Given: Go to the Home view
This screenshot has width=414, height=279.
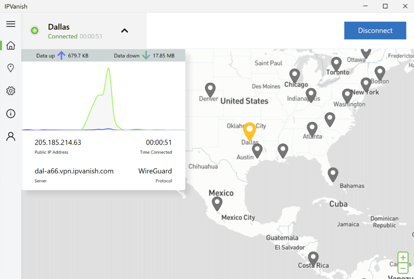Looking at the screenshot, I should pyautogui.click(x=11, y=45).
